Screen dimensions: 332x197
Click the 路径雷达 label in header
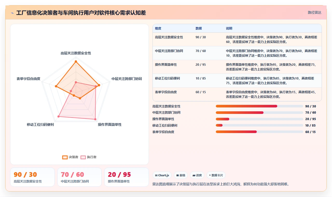(x=314, y=12)
